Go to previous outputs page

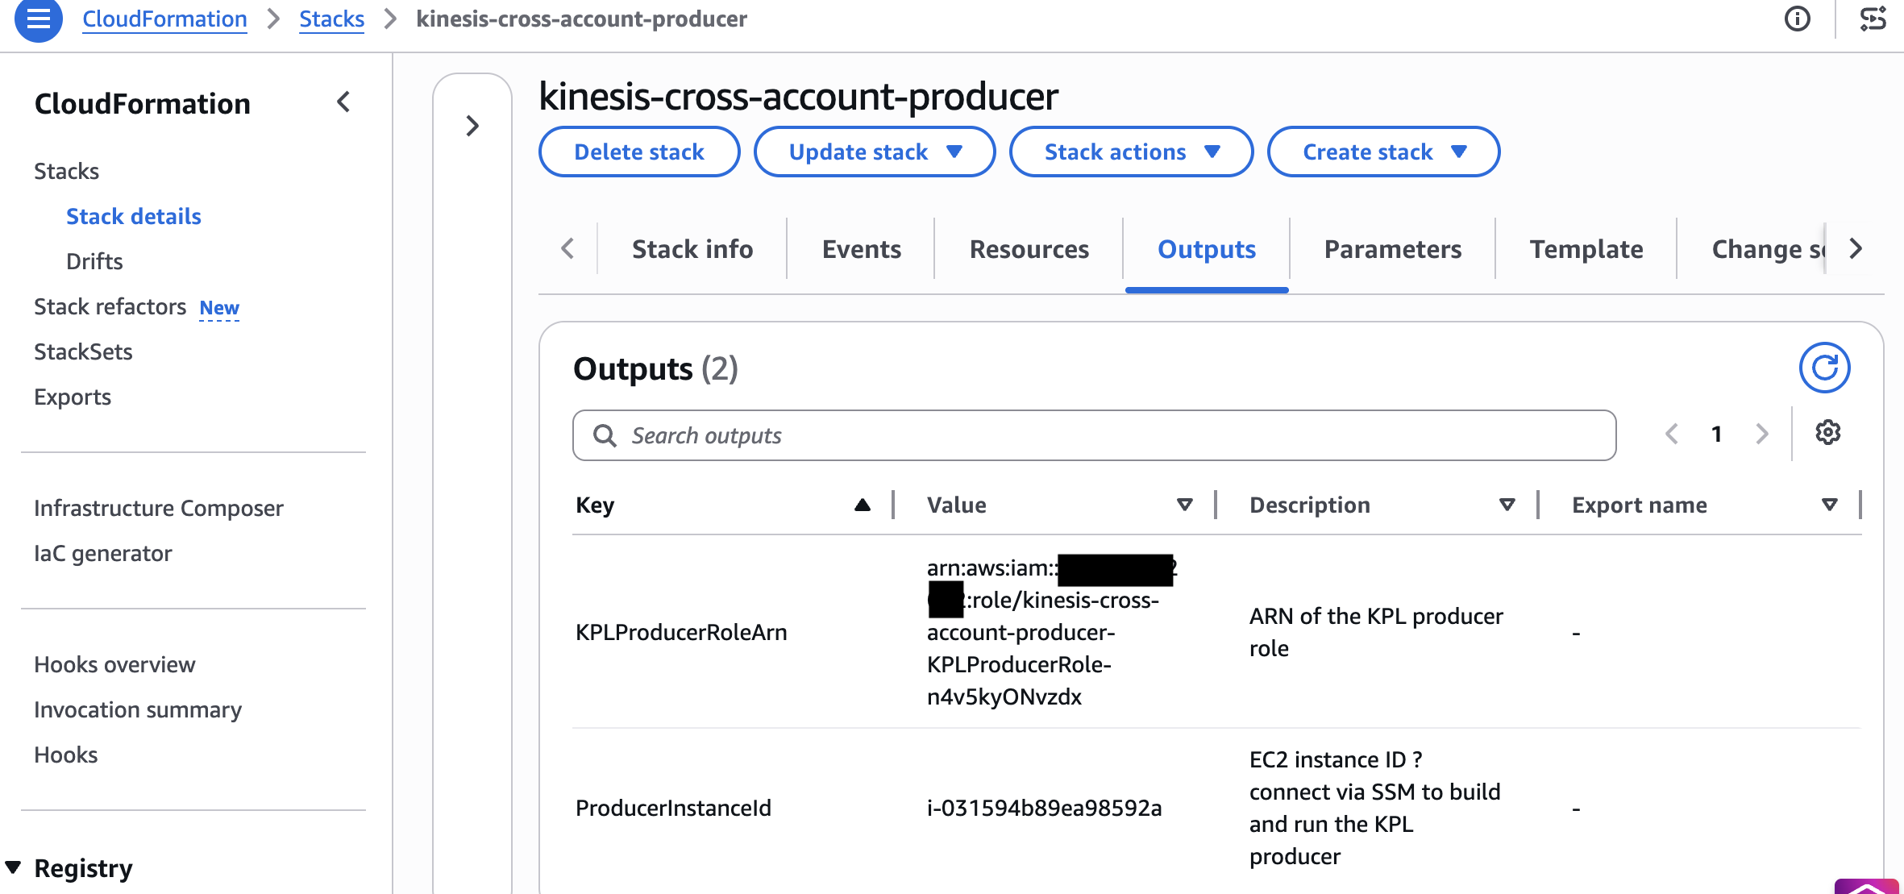pyautogui.click(x=1672, y=435)
